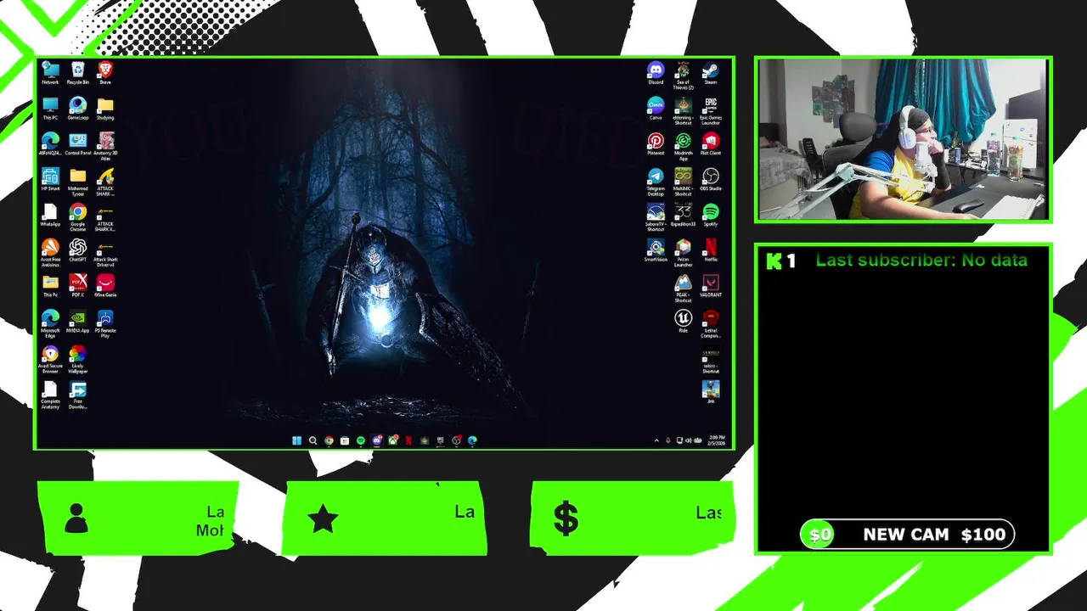
Task: Open the Control Panel desktop icon
Action: (x=77, y=143)
